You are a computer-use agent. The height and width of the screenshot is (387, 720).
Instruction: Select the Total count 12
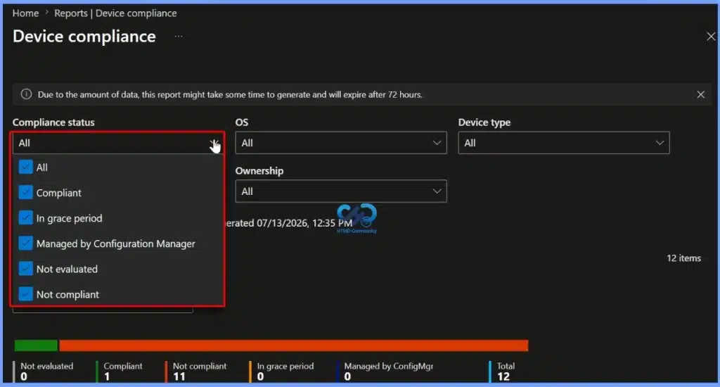click(x=503, y=377)
